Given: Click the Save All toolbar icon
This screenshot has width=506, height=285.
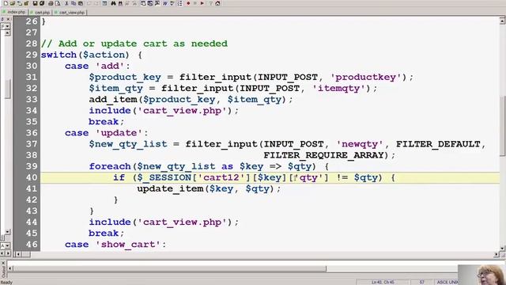Looking at the screenshot, I should click(x=42, y=3).
